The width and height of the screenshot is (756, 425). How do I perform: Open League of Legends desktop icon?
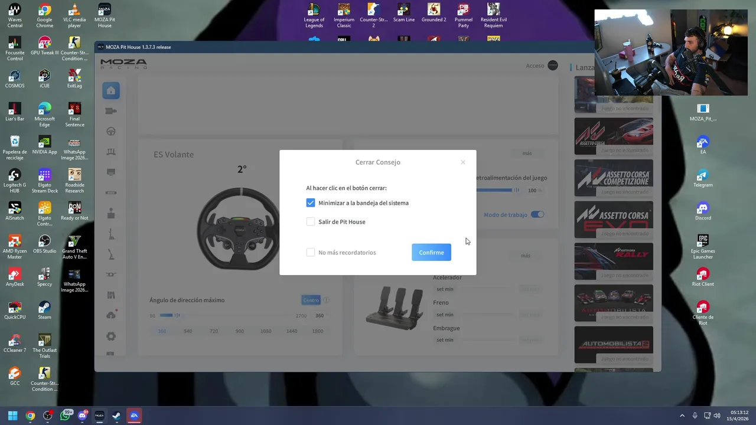314,16
